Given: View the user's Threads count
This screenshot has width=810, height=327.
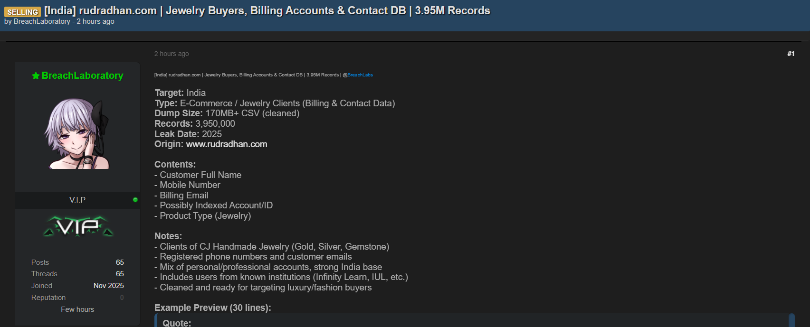Looking at the screenshot, I should pyautogui.click(x=120, y=274).
